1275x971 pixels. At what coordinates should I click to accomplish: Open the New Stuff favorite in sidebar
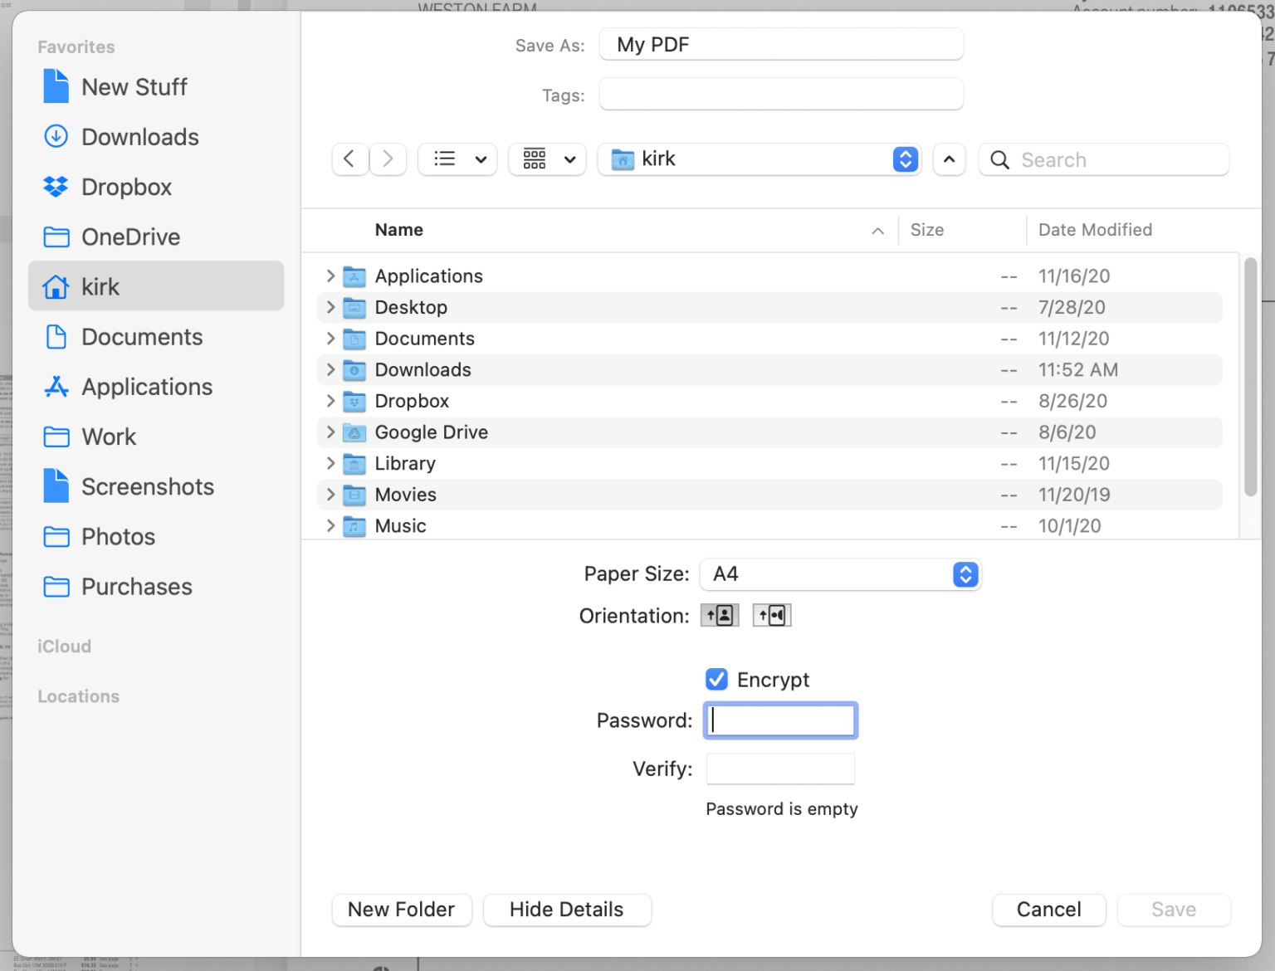point(134,86)
